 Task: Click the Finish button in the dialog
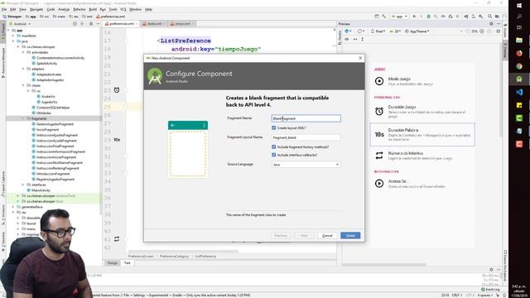tap(350, 235)
